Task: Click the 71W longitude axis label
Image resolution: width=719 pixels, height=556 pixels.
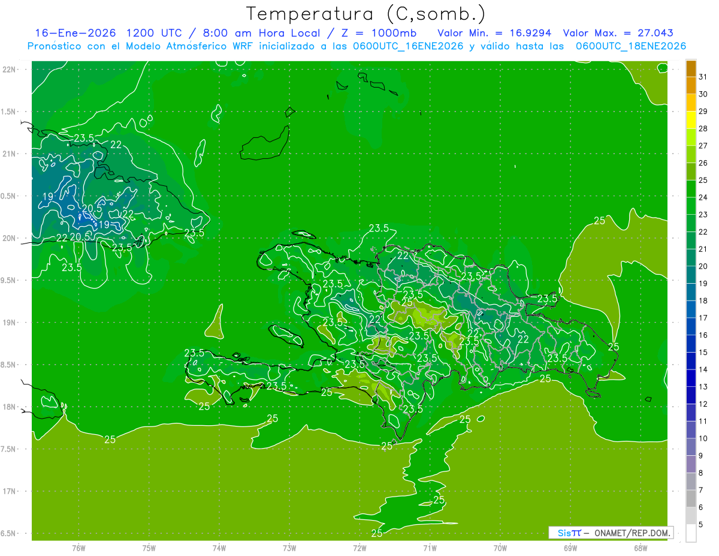Action: (x=430, y=548)
